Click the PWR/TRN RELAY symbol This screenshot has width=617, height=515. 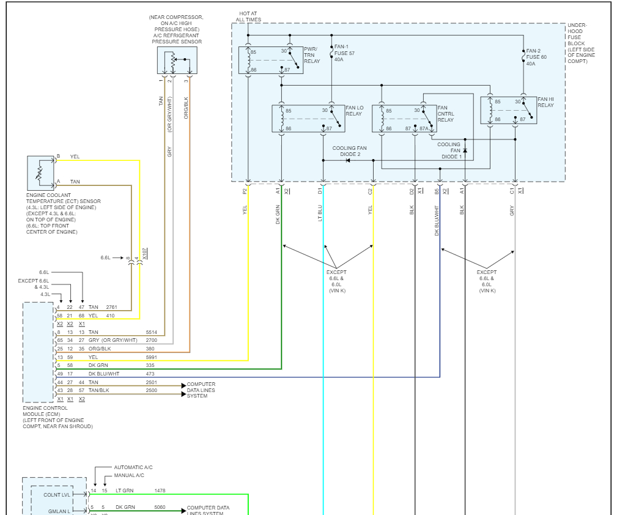pos(271,60)
